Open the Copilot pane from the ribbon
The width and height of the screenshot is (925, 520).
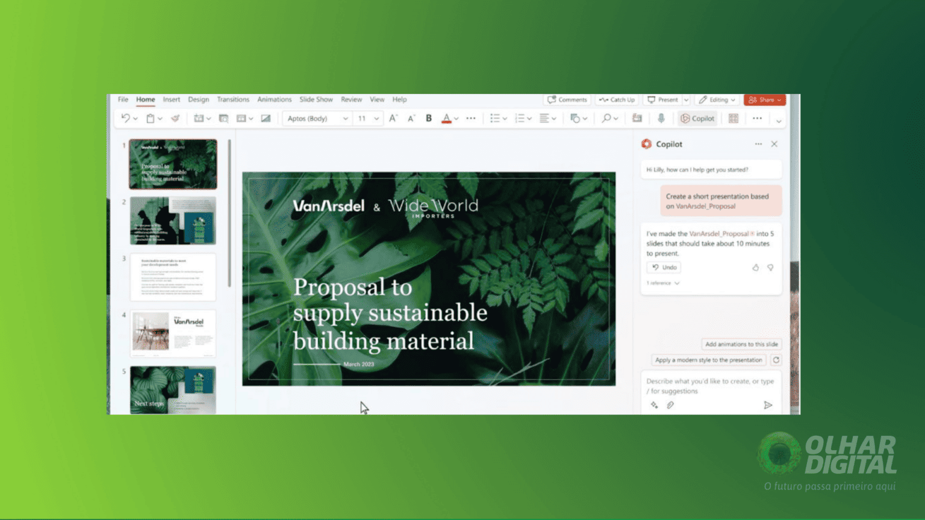[697, 119]
